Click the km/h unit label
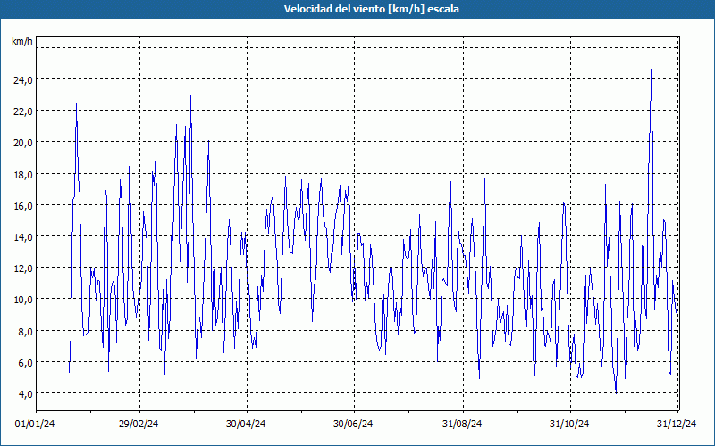The image size is (715, 446). click(x=21, y=41)
